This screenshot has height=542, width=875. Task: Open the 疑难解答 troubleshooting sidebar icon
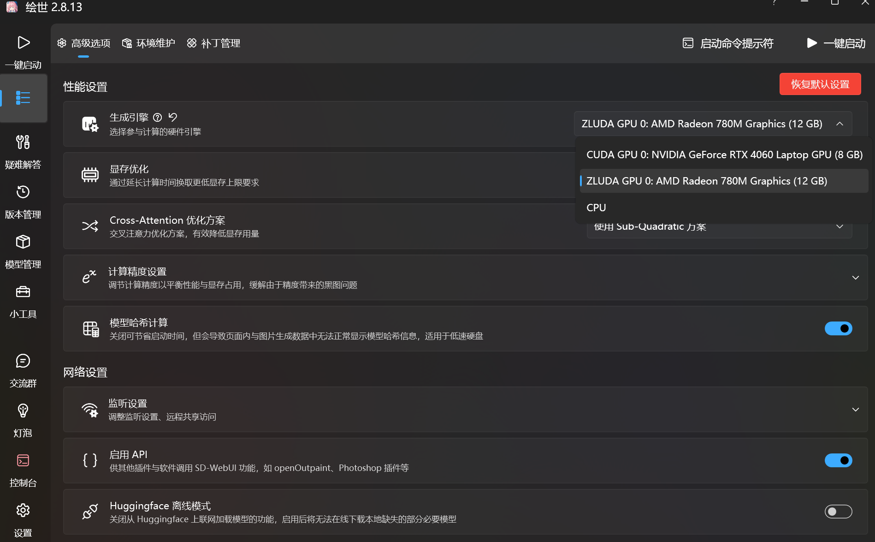coord(23,142)
